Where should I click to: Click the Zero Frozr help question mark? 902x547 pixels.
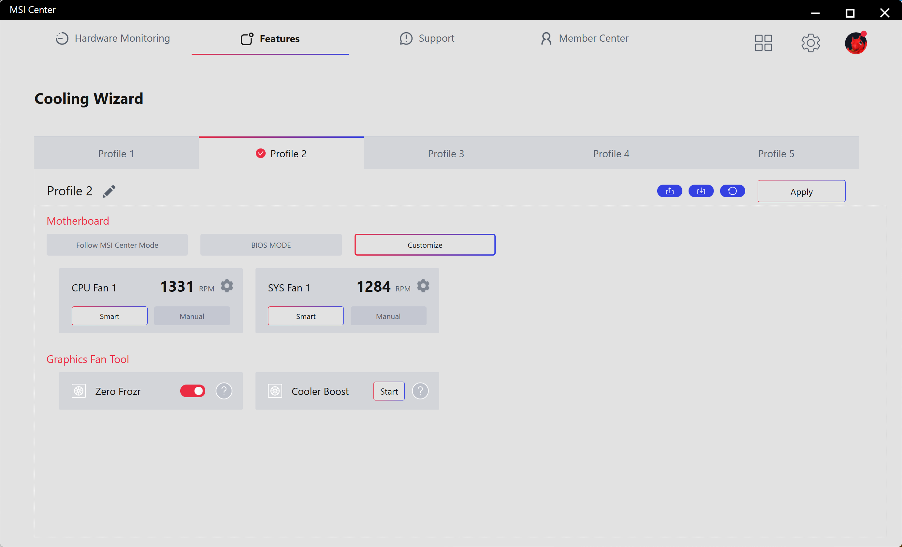(x=224, y=391)
